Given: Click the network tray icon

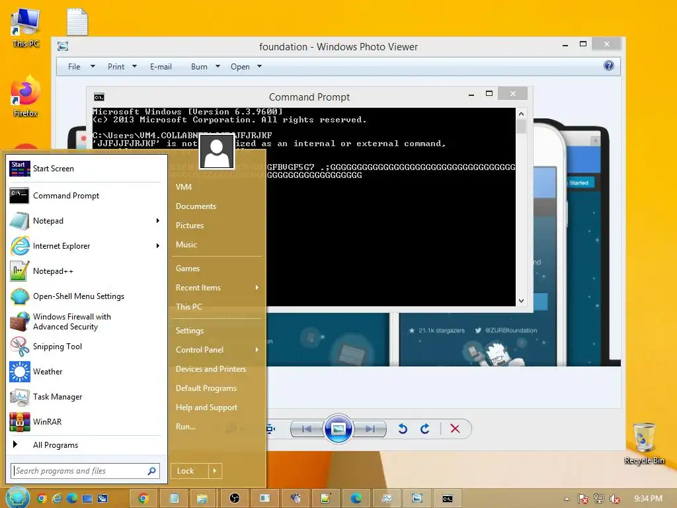Looking at the screenshot, I should 599,499.
